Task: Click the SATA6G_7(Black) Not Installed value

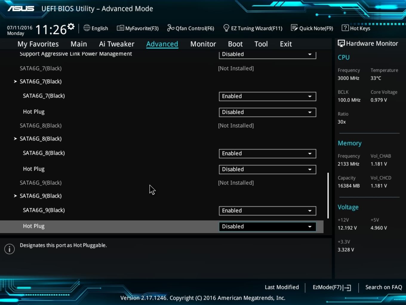Action: coord(236,68)
